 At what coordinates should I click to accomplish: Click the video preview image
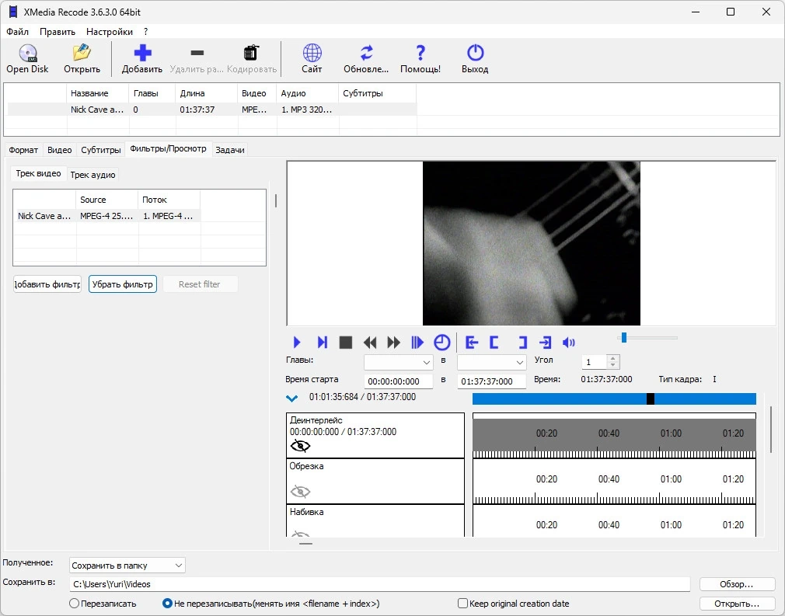coord(531,243)
